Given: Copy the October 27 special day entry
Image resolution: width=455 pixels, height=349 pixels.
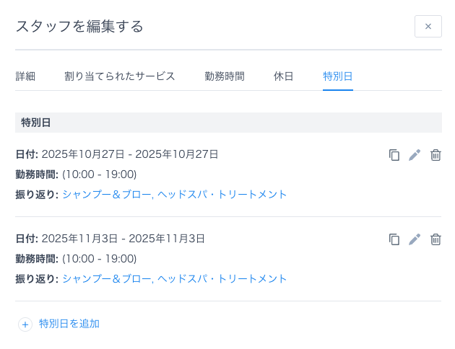Looking at the screenshot, I should point(394,155).
